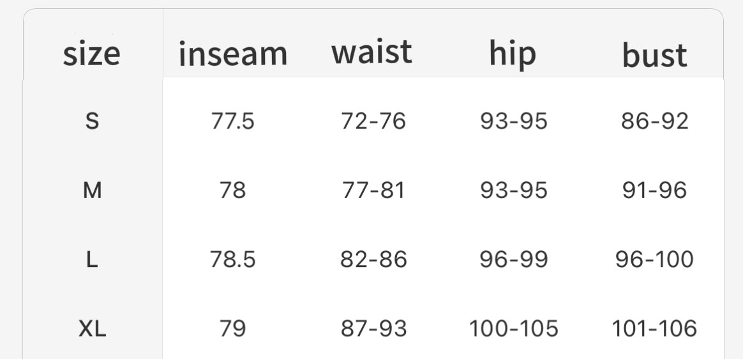Select bust range 91-96

click(x=655, y=190)
